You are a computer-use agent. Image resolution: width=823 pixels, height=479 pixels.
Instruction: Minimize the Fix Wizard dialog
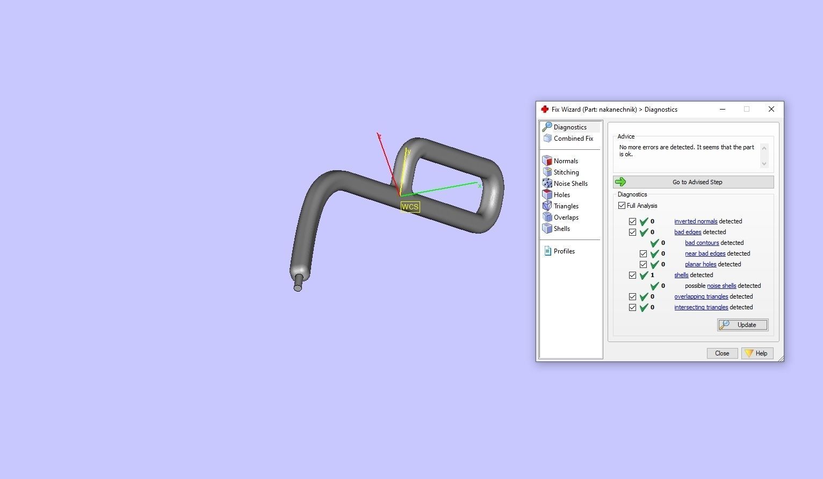pyautogui.click(x=723, y=109)
